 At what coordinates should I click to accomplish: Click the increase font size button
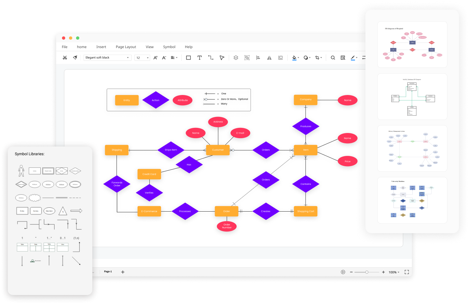point(155,57)
